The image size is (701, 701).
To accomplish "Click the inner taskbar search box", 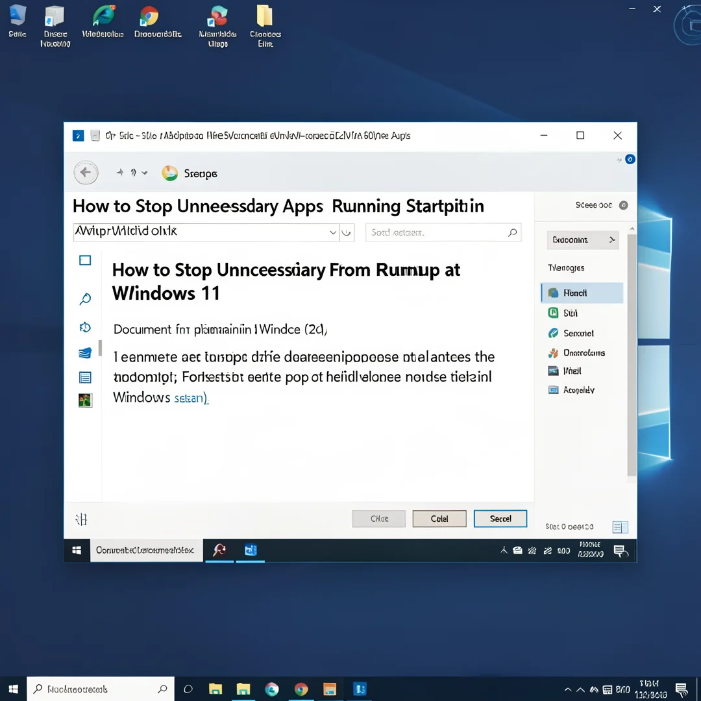I will point(146,550).
